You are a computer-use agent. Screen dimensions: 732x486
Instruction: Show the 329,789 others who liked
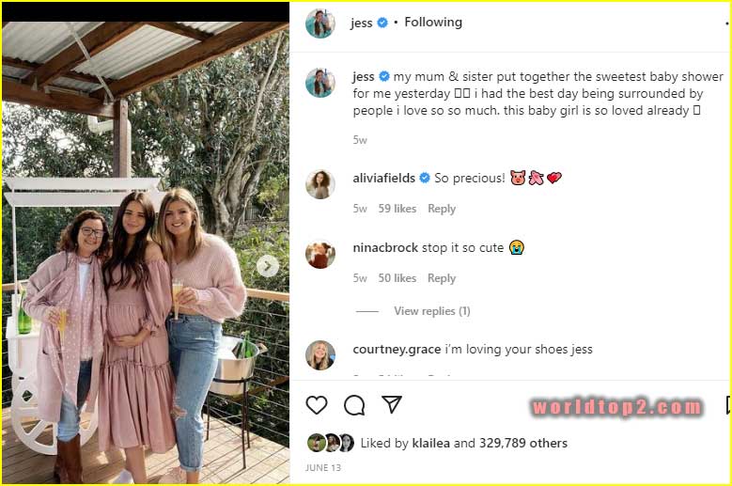tap(523, 444)
